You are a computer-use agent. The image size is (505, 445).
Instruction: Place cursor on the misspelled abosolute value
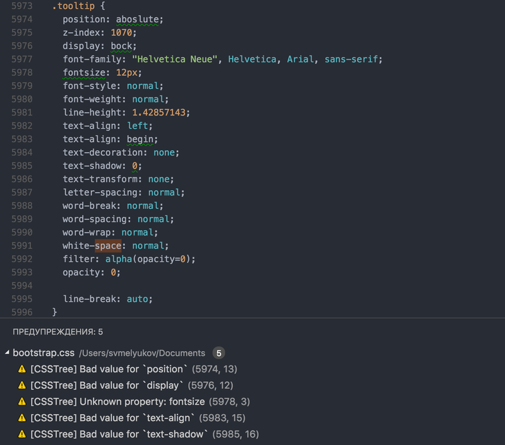[x=139, y=19]
